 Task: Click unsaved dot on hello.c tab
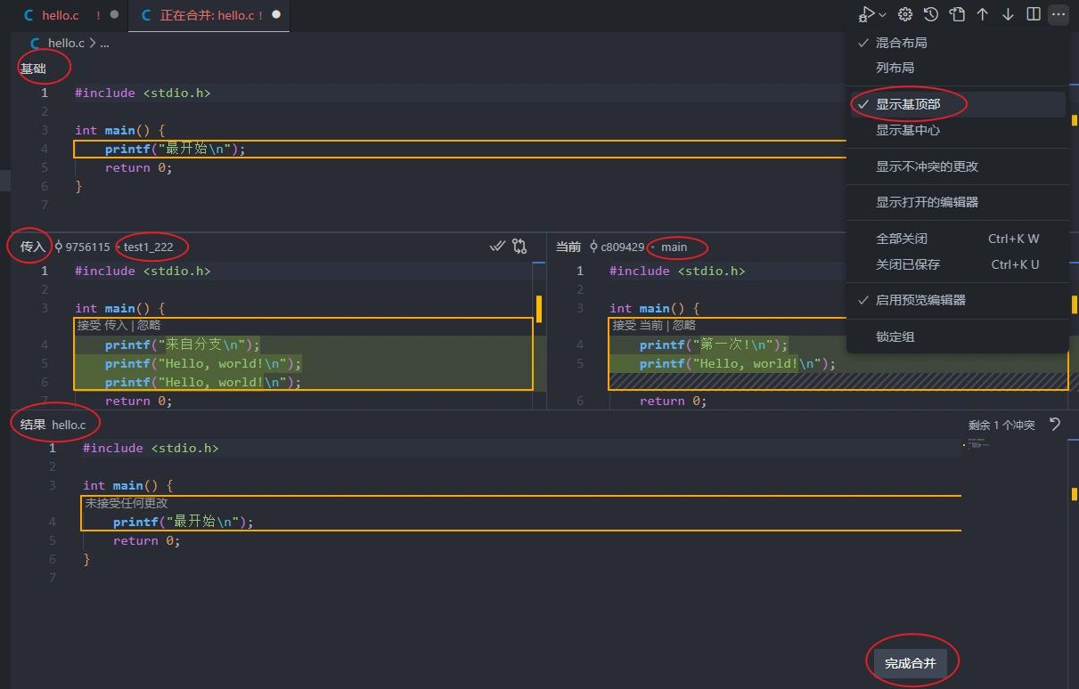(115, 15)
